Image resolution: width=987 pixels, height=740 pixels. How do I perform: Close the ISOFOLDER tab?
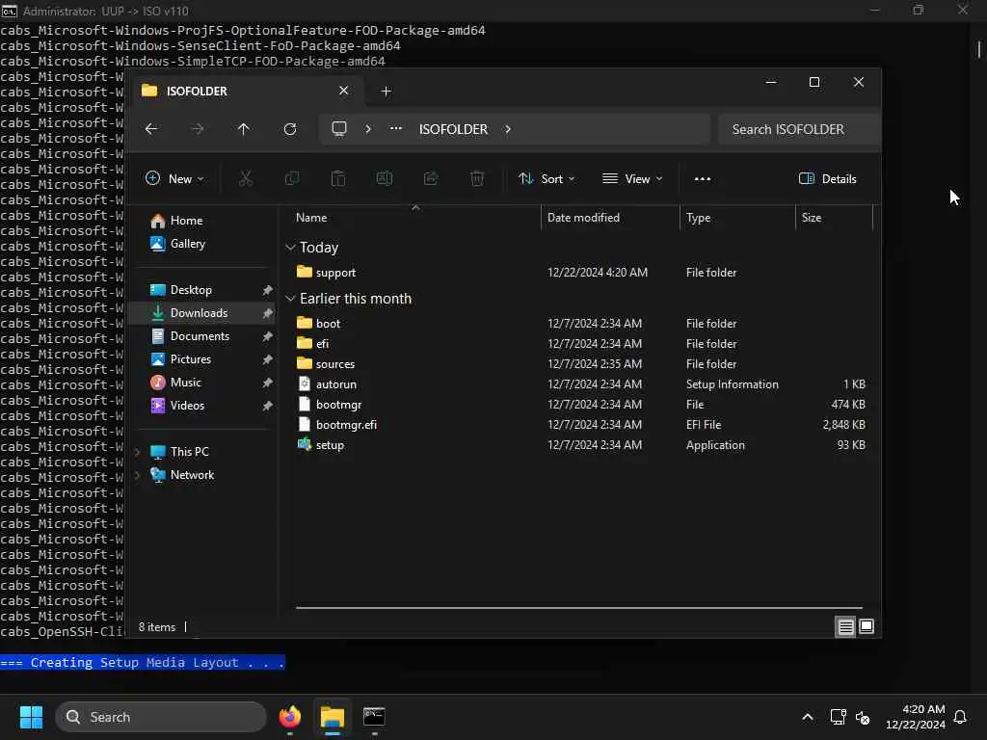tap(344, 91)
